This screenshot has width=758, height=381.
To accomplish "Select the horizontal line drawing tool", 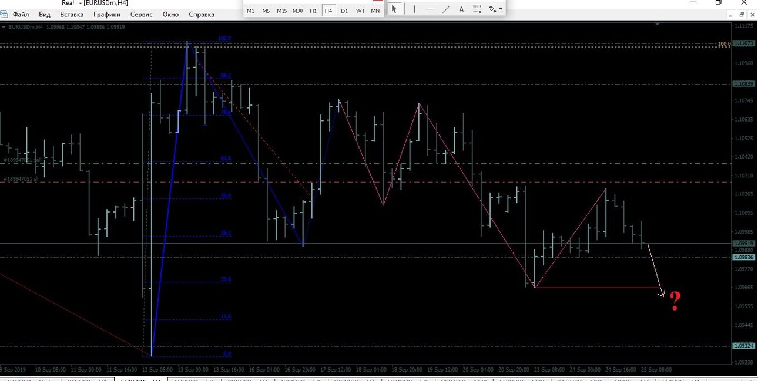I will [x=431, y=9].
